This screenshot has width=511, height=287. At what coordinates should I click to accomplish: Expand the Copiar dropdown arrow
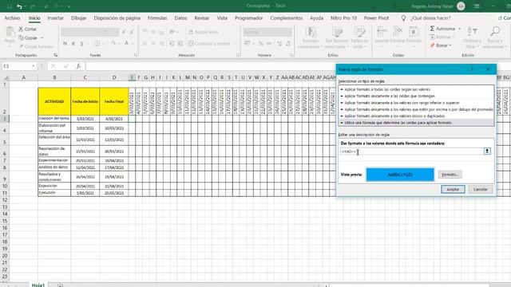[x=42, y=38]
